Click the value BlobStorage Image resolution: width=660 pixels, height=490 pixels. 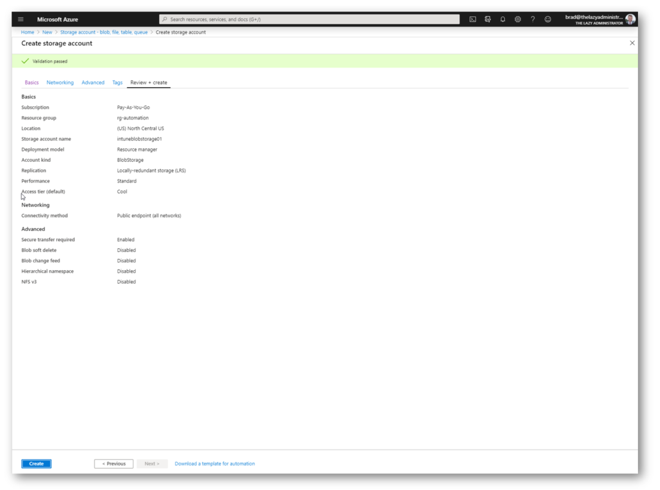click(130, 160)
